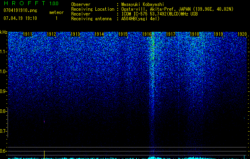Click the Receiver field label
The image size is (250, 159).
[81, 14]
